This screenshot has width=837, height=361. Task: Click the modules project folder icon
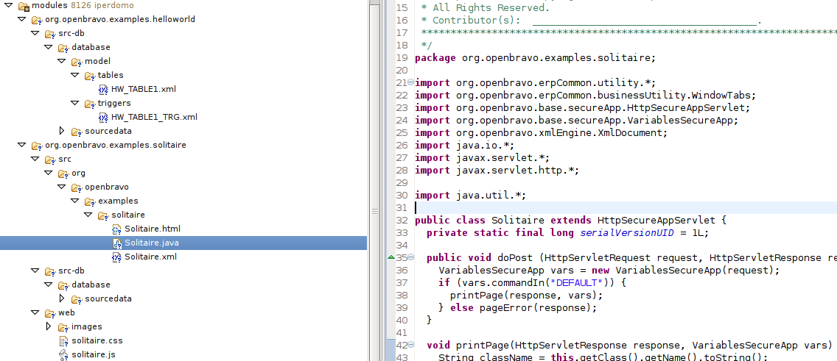click(x=23, y=6)
